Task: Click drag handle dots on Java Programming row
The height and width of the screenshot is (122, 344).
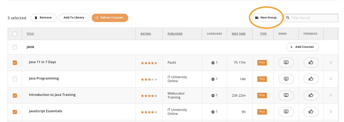Action: click(x=331, y=79)
